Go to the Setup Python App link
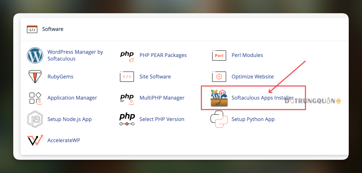 253,119
